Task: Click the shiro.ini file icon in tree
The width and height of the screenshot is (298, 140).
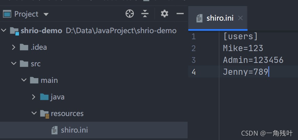Action: coord(55,130)
